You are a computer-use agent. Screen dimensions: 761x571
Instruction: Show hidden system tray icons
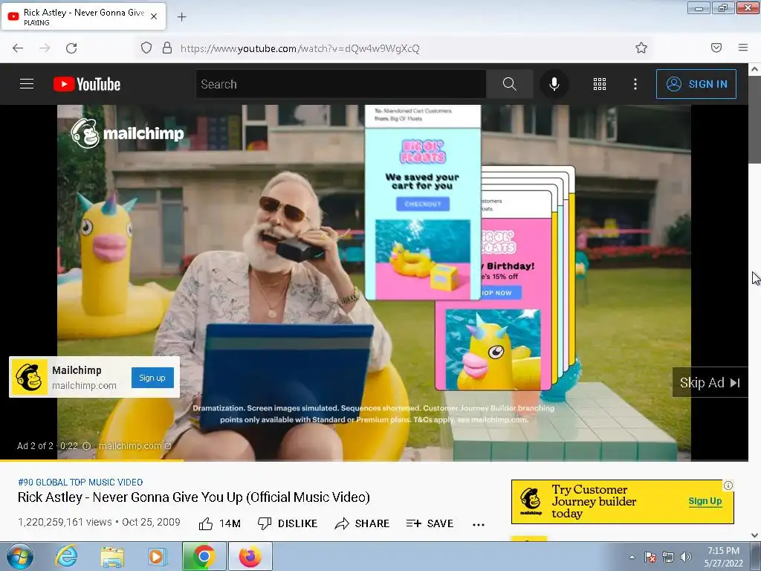pyautogui.click(x=632, y=557)
